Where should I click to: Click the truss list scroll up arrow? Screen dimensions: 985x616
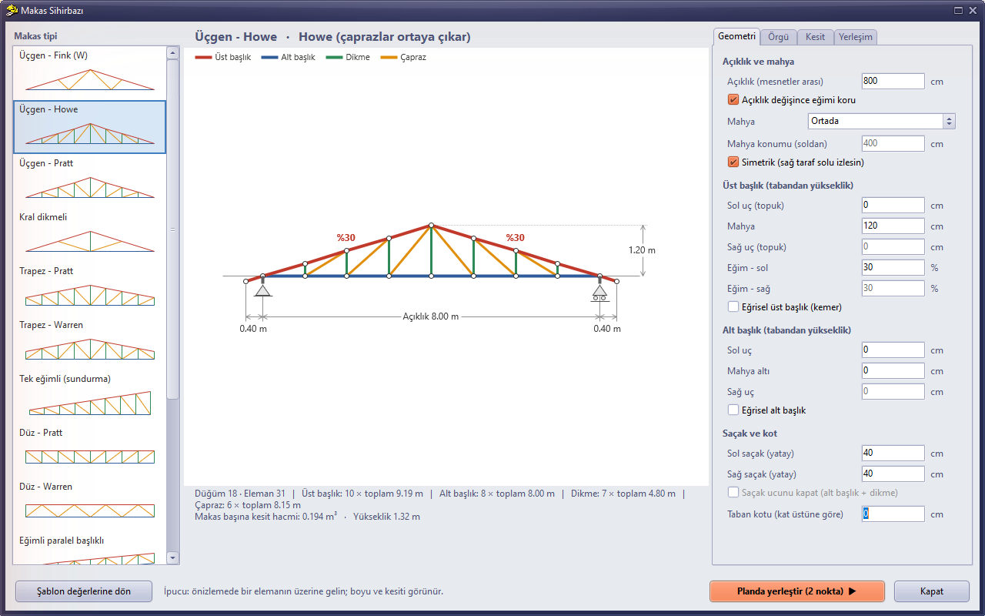click(x=172, y=52)
